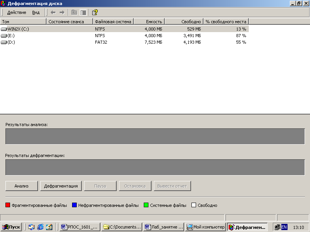Image resolution: width=310 pixels, height=232 pixels.
Task: Click the disabled Остановка button
Action: (x=135, y=186)
